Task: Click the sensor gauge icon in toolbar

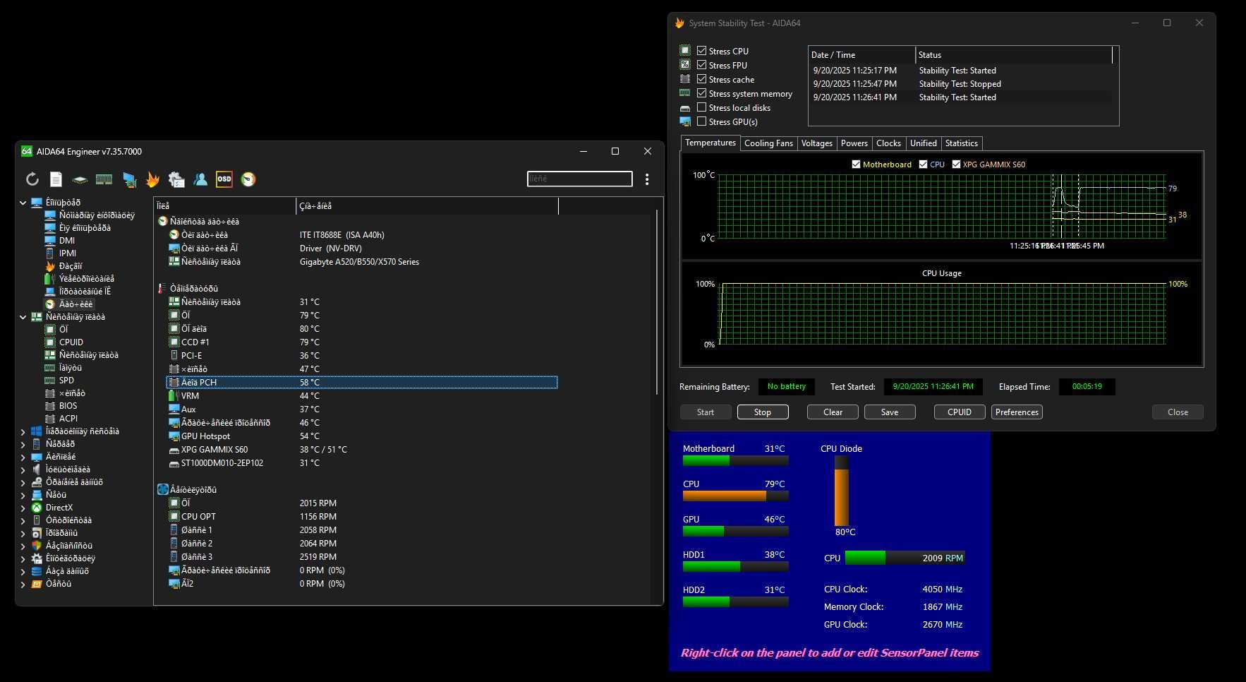Action: 248,179
